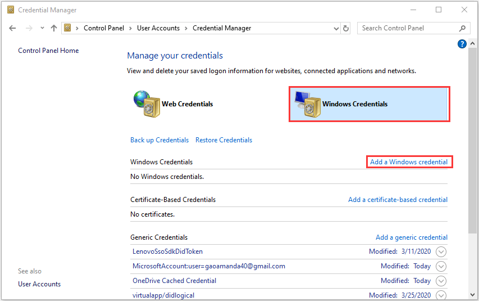Open the recent locations dropdown chevron
The image size is (479, 301).
tap(42, 28)
